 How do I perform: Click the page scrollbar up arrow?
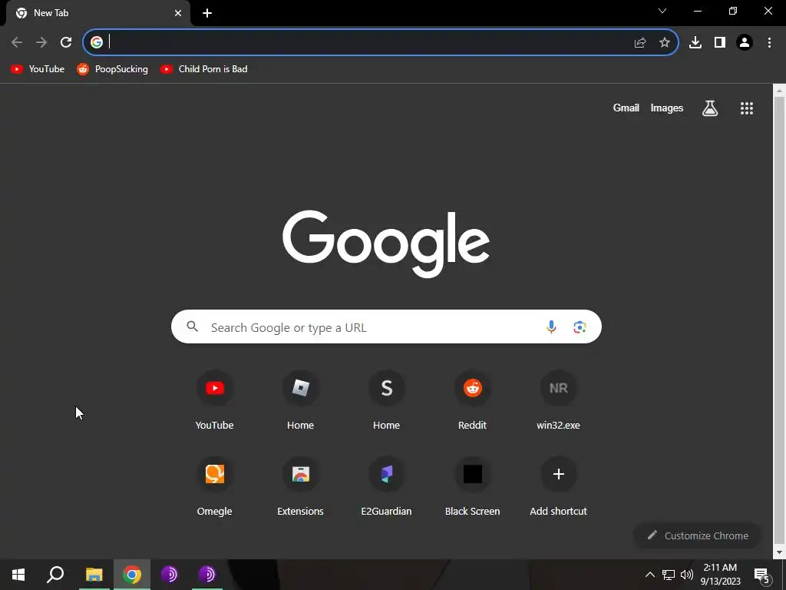[779, 91]
